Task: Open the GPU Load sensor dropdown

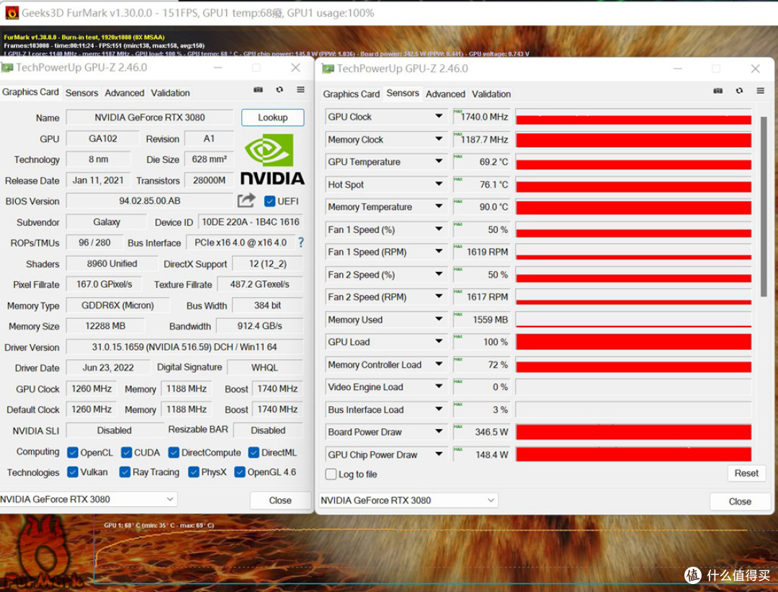Action: (x=439, y=342)
